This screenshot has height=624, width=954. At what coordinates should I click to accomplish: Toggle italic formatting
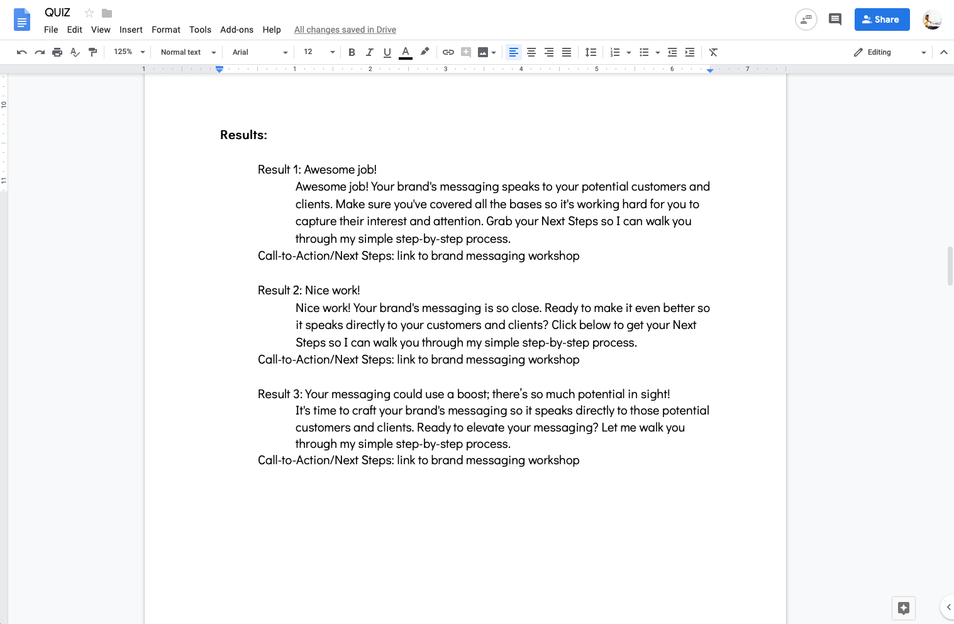pos(369,52)
